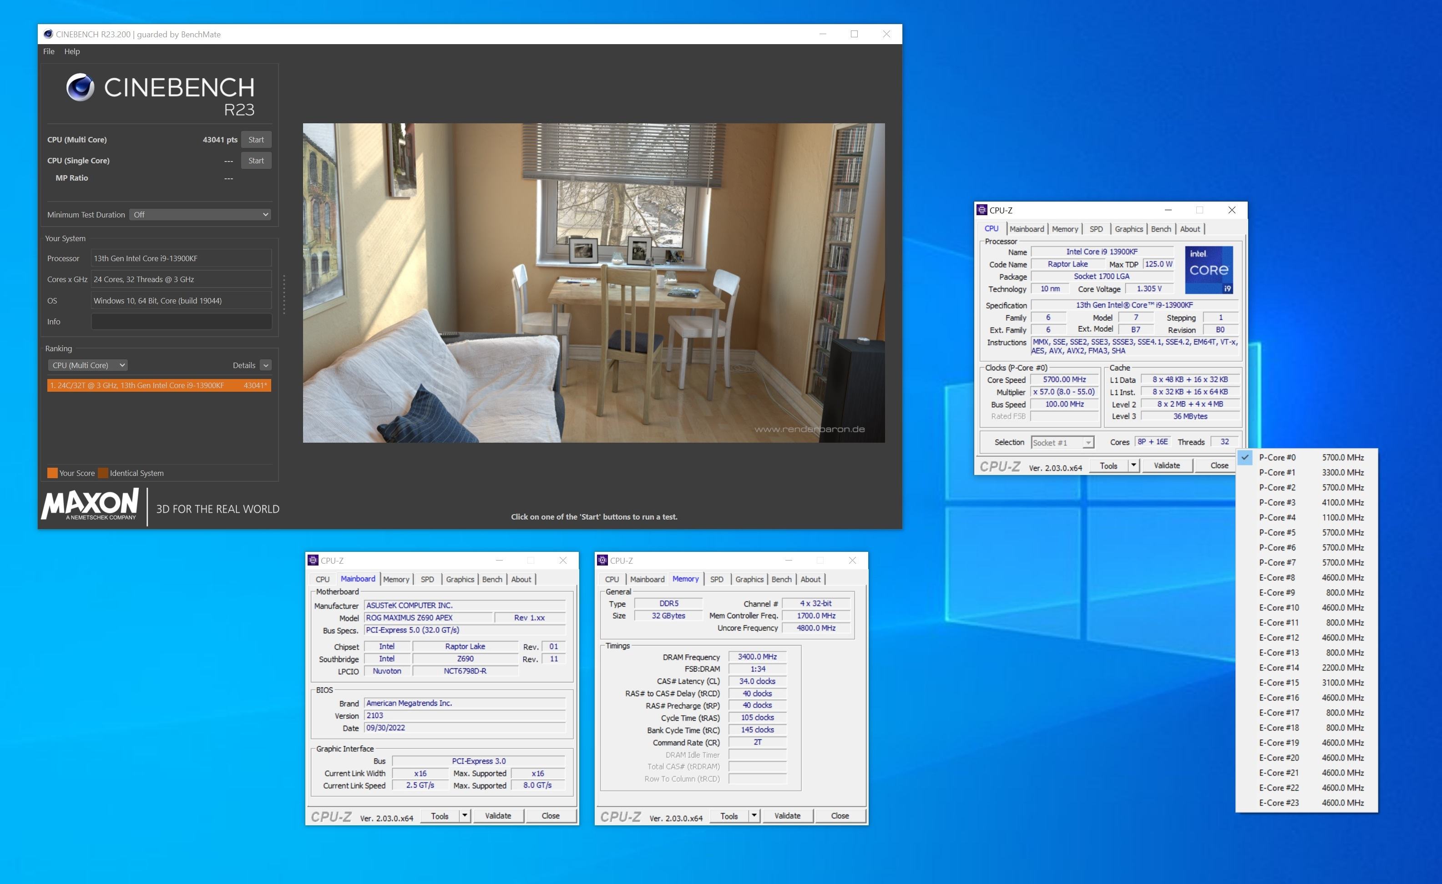1442x884 pixels.
Task: Open the Cinebench File menu
Action: (x=49, y=51)
